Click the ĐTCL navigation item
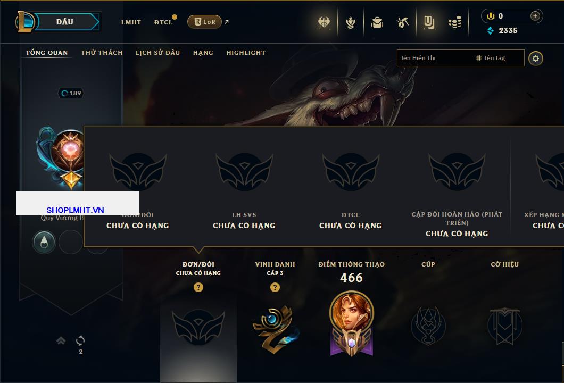 [163, 22]
